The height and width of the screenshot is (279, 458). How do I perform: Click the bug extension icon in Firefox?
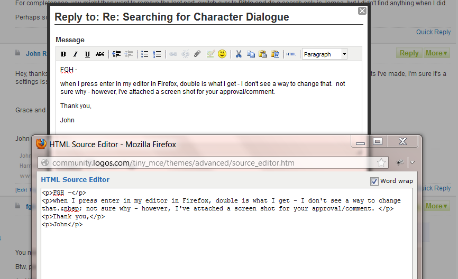tap(400, 162)
